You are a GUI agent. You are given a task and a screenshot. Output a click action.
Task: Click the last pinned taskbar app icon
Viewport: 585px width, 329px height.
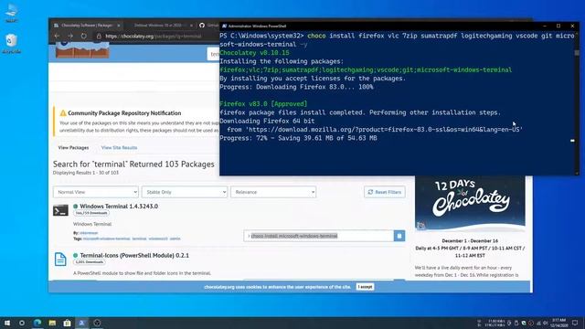97,323
